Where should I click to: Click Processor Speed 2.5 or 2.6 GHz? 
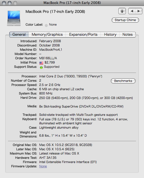pos(50,85)
